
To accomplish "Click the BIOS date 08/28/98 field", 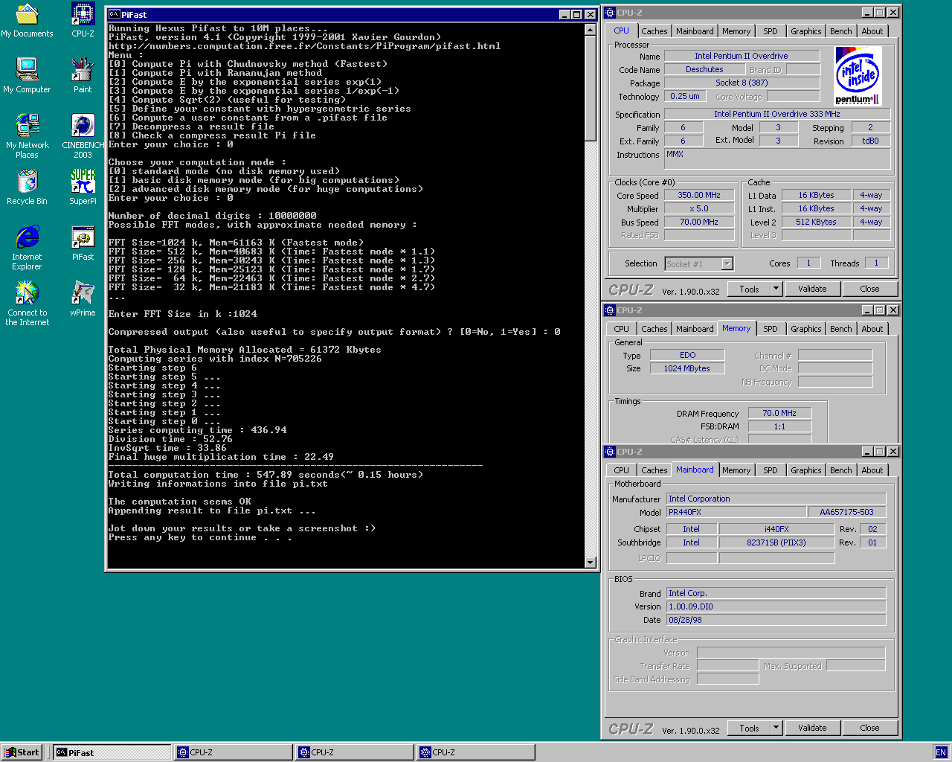I will 776,620.
